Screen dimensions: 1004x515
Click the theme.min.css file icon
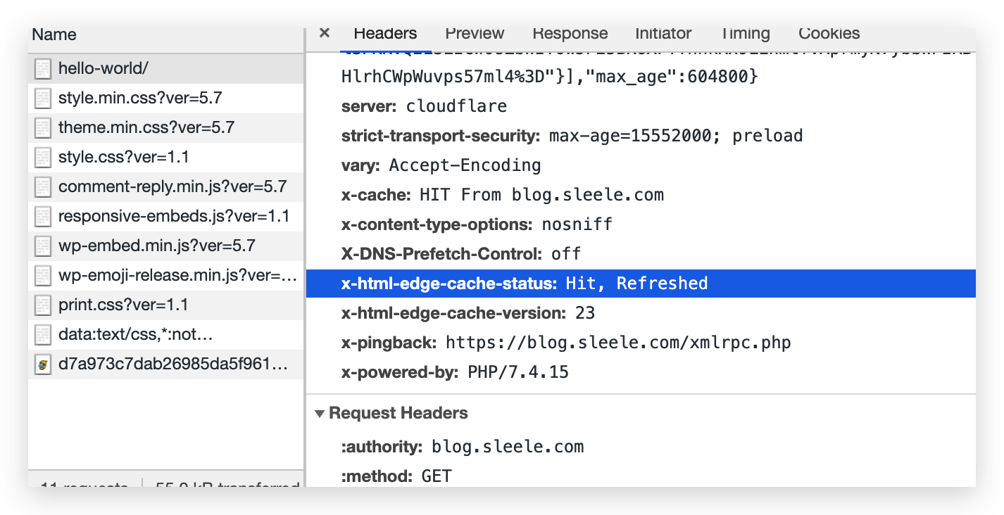coord(43,127)
